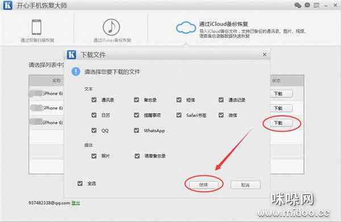Screen dimensions: 341x222
Task: Toggle the Safari书签 checkbox
Action: click(x=179, y=115)
